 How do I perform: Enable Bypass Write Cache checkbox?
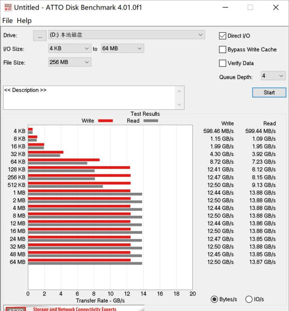[222, 50]
